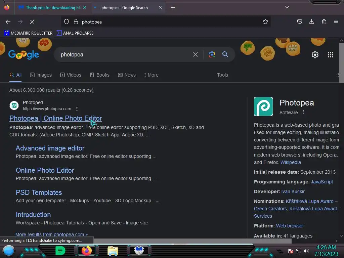This screenshot has height=258, width=344.
Task: Select the All results tab
Action: point(15,75)
